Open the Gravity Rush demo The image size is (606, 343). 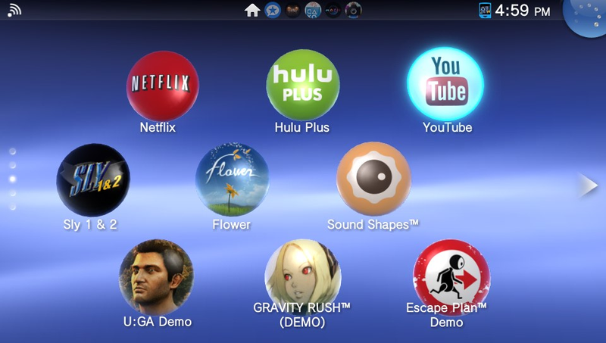tap(302, 276)
